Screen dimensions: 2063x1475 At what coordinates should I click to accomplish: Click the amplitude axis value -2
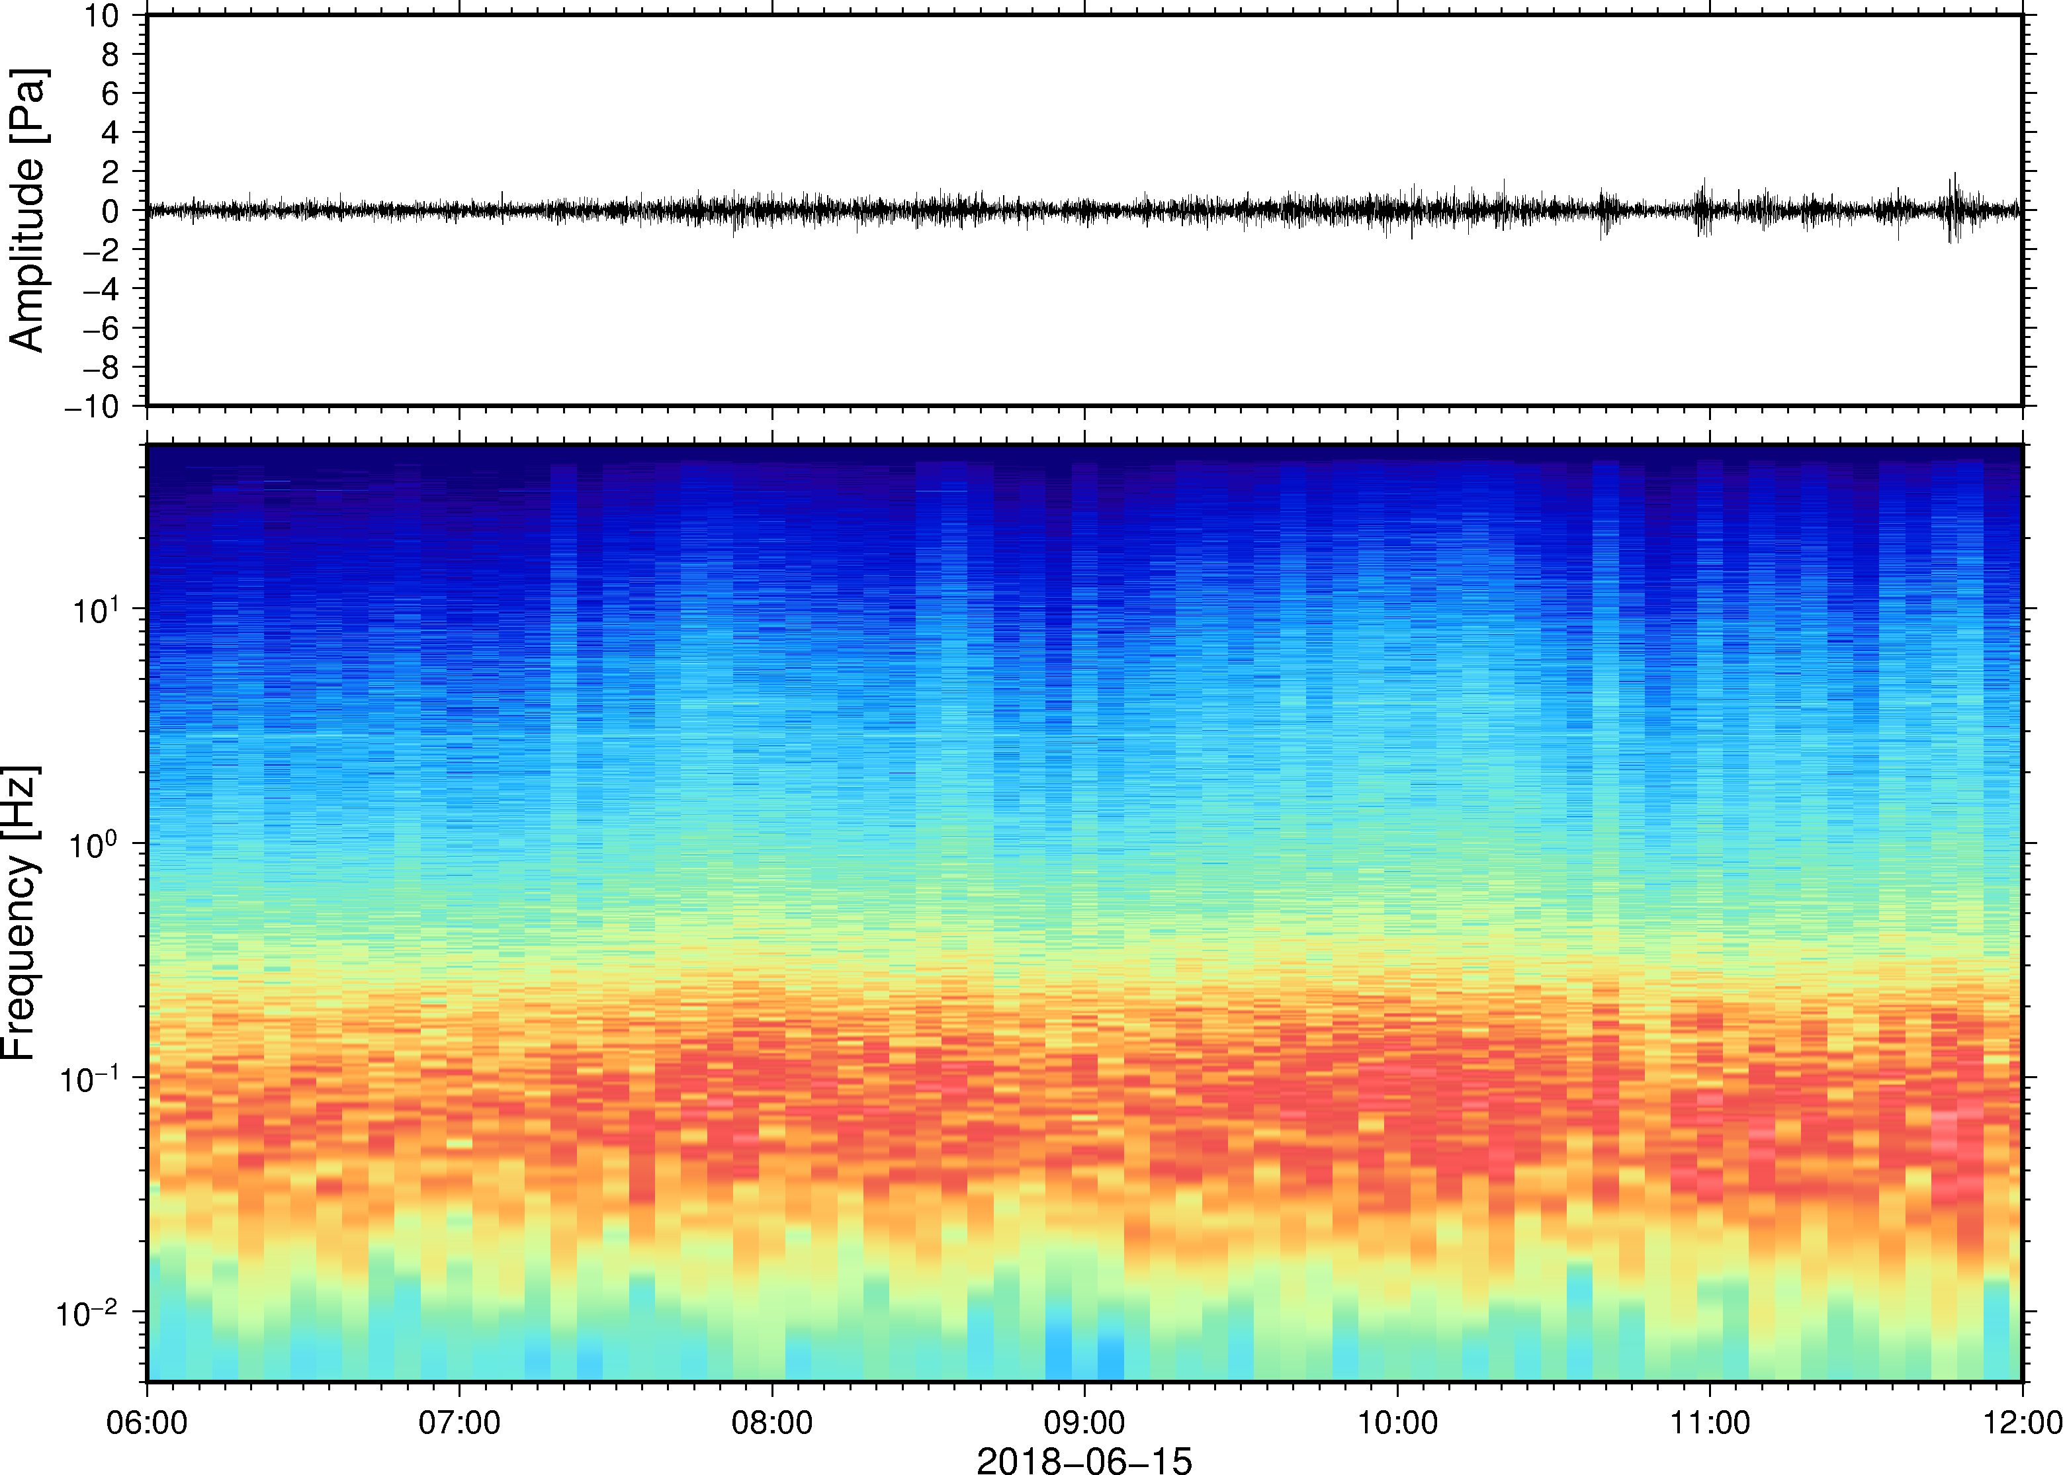coord(102,250)
